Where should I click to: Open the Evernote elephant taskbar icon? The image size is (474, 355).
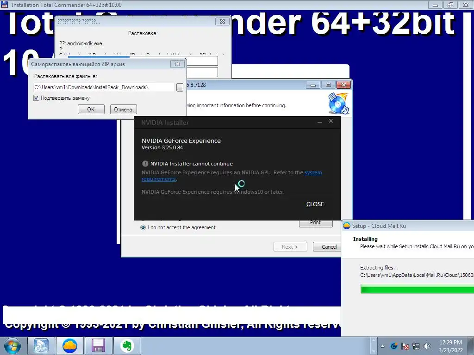(x=127, y=346)
